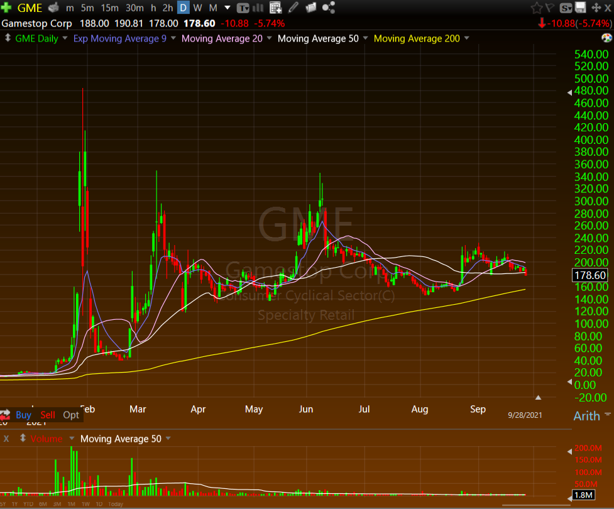
Task: Select the 2h timeframe
Action: pyautogui.click(x=168, y=8)
